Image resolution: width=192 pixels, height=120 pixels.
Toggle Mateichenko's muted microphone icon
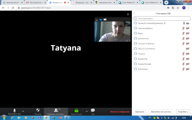(x=184, y=38)
